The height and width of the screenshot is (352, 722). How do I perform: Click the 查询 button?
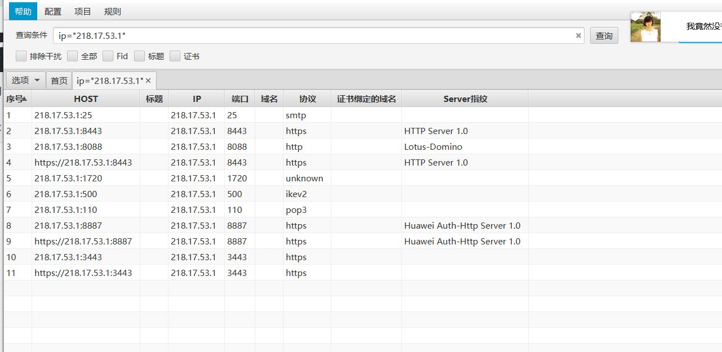(604, 35)
